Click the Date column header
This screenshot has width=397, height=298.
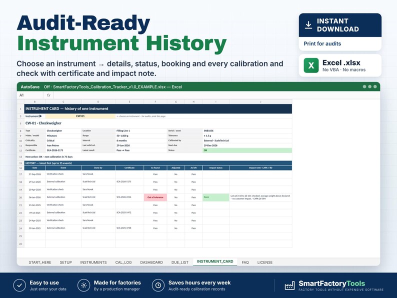[x=35, y=168]
